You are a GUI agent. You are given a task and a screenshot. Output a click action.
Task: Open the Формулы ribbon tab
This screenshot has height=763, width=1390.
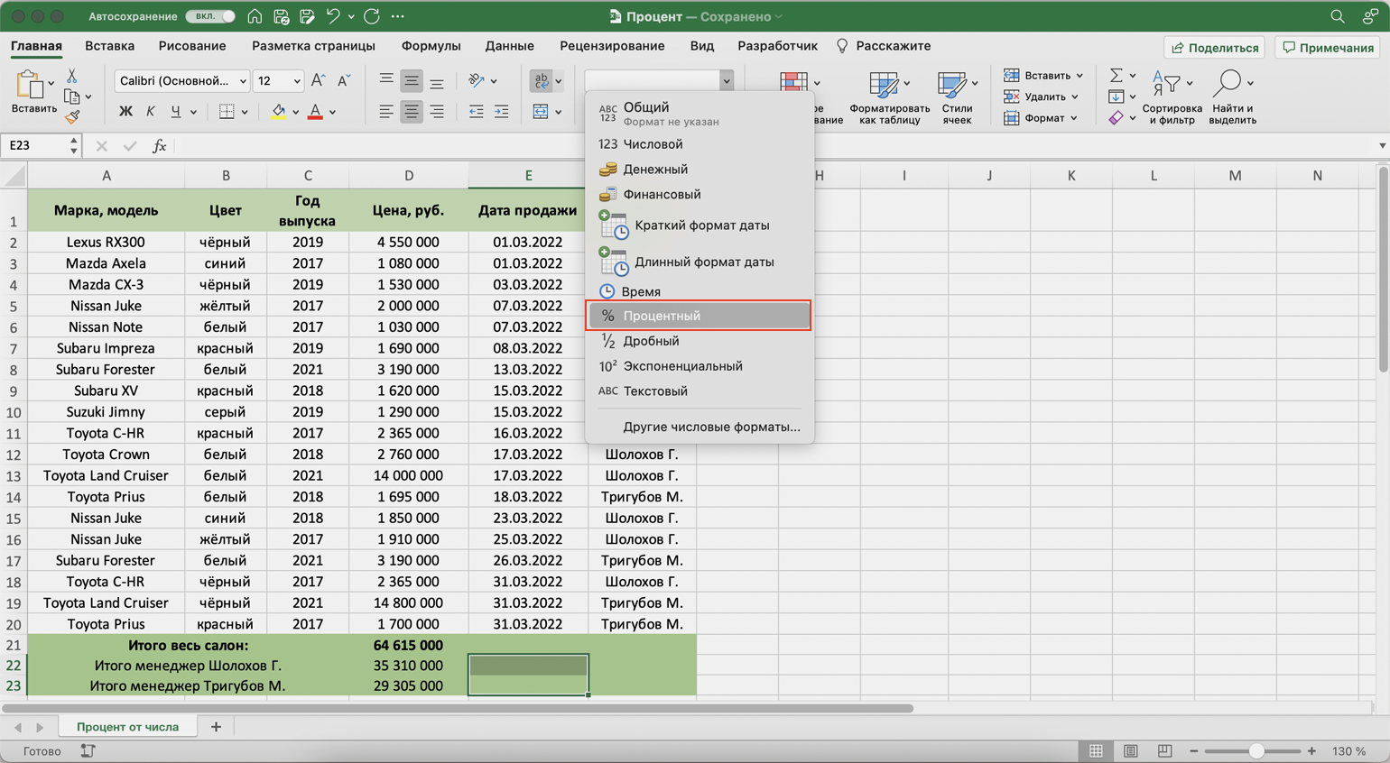pyautogui.click(x=431, y=46)
